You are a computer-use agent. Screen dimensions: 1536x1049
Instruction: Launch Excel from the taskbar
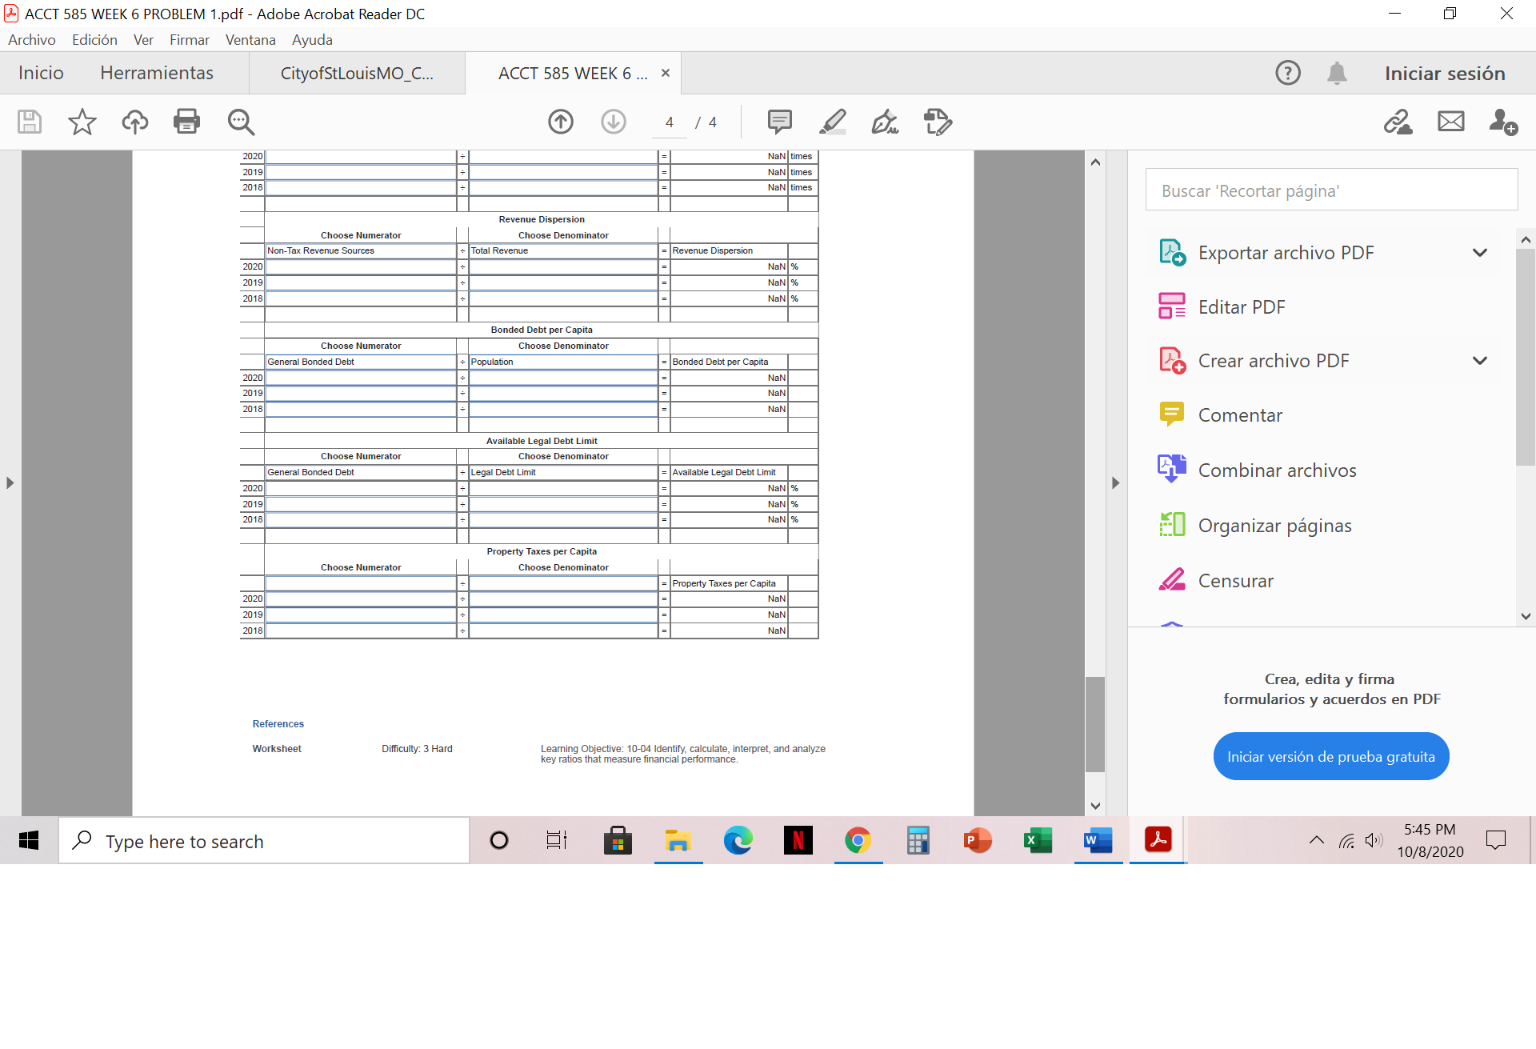point(1038,840)
